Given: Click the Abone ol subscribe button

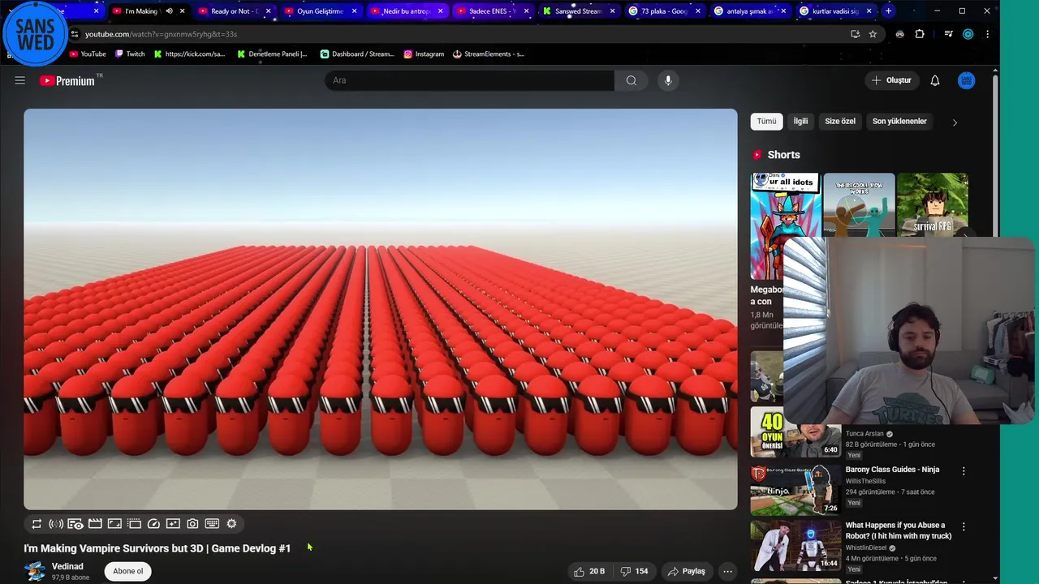Looking at the screenshot, I should pos(127,571).
